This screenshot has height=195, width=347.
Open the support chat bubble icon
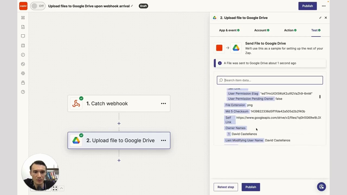pos(322,187)
